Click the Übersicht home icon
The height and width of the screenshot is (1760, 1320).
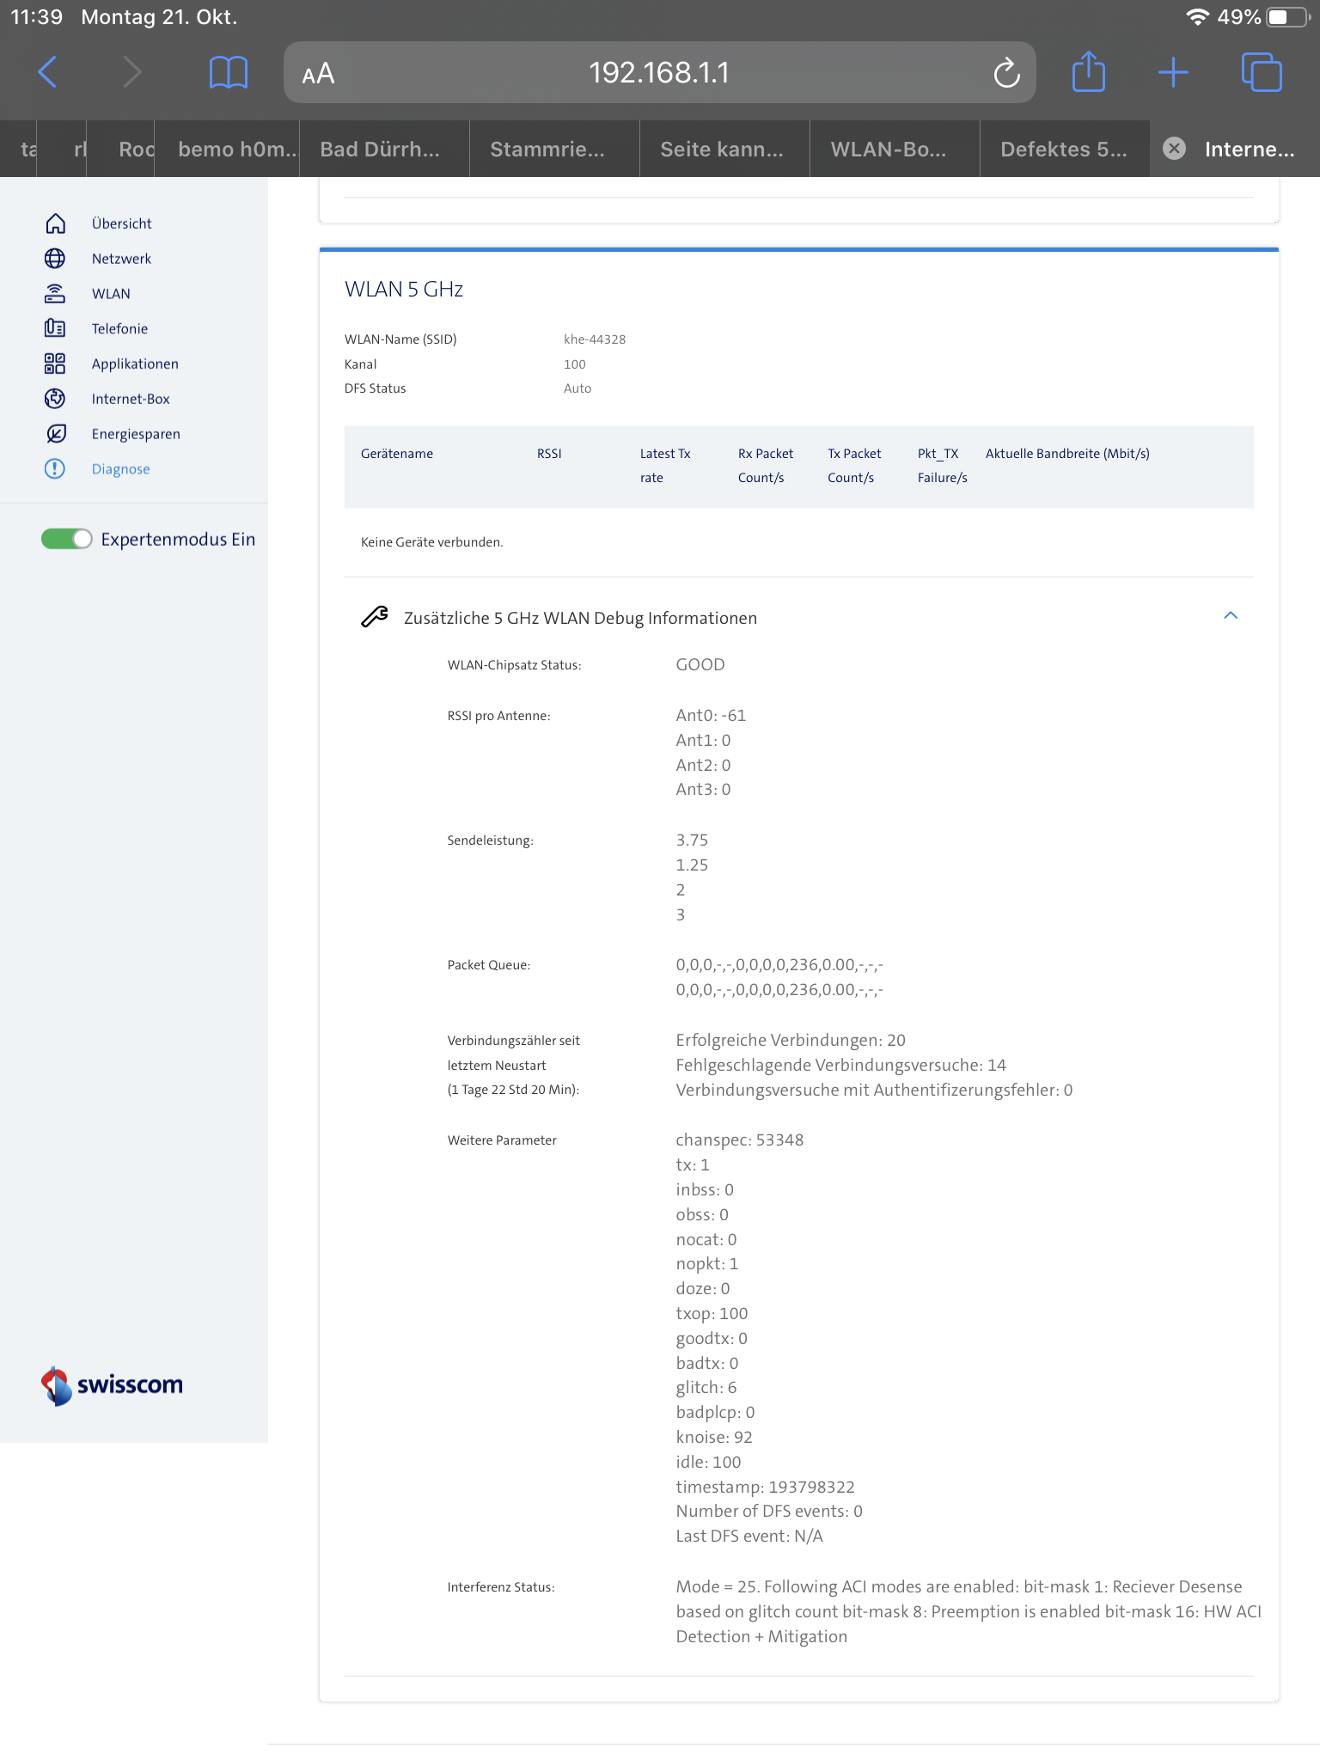coord(55,223)
